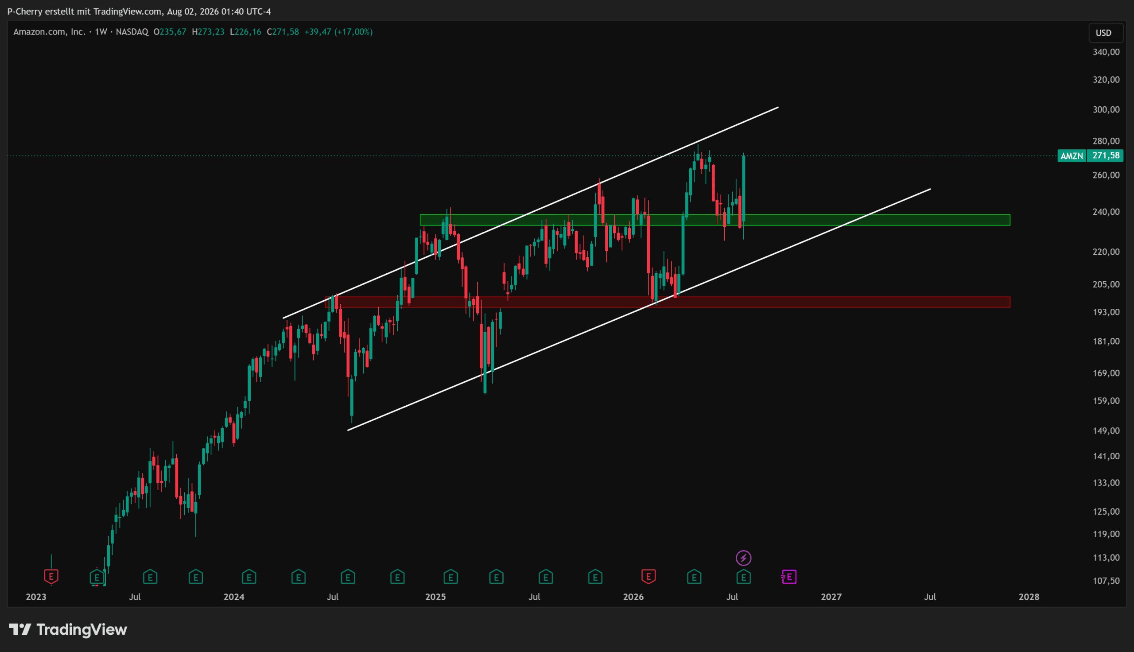Click the 193,00 price axis label
The image size is (1134, 652).
1106,312
